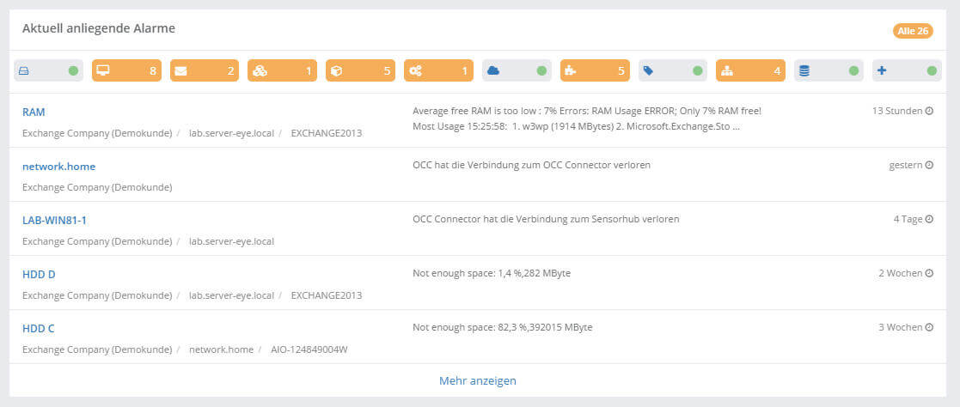The height and width of the screenshot is (407, 960).
Task: Select the database category filter
Action: coord(829,70)
